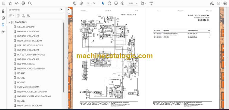Image resolution: width=229 pixels, height=110 pixels.
Task: Select the arrow selection tool
Action: (x=103, y=3)
